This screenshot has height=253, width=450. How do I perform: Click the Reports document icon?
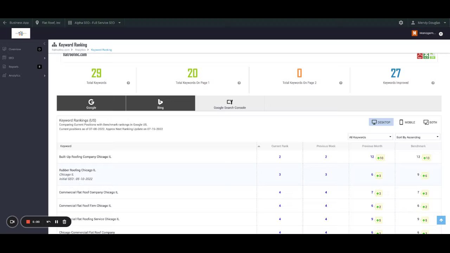pyautogui.click(x=5, y=67)
